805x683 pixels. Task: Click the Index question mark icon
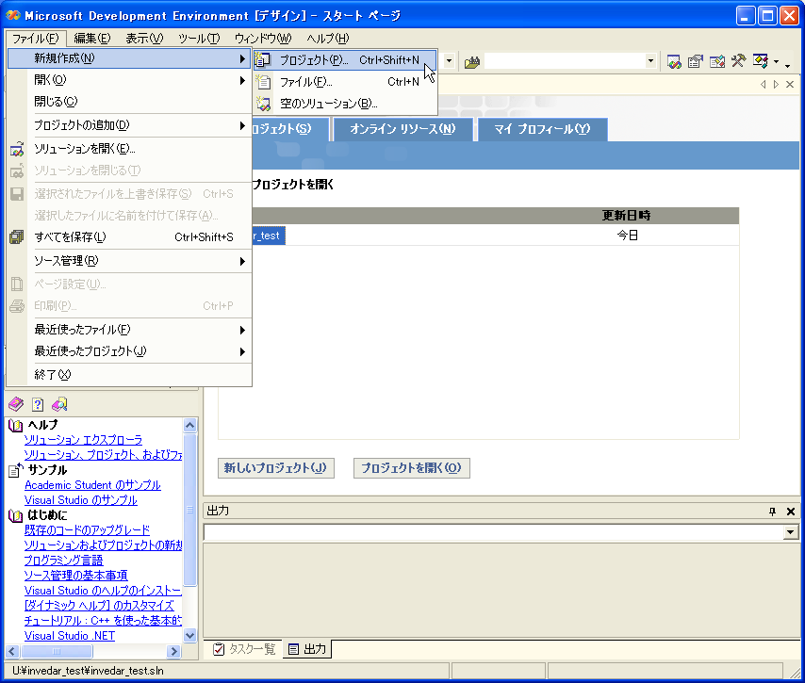click(38, 404)
